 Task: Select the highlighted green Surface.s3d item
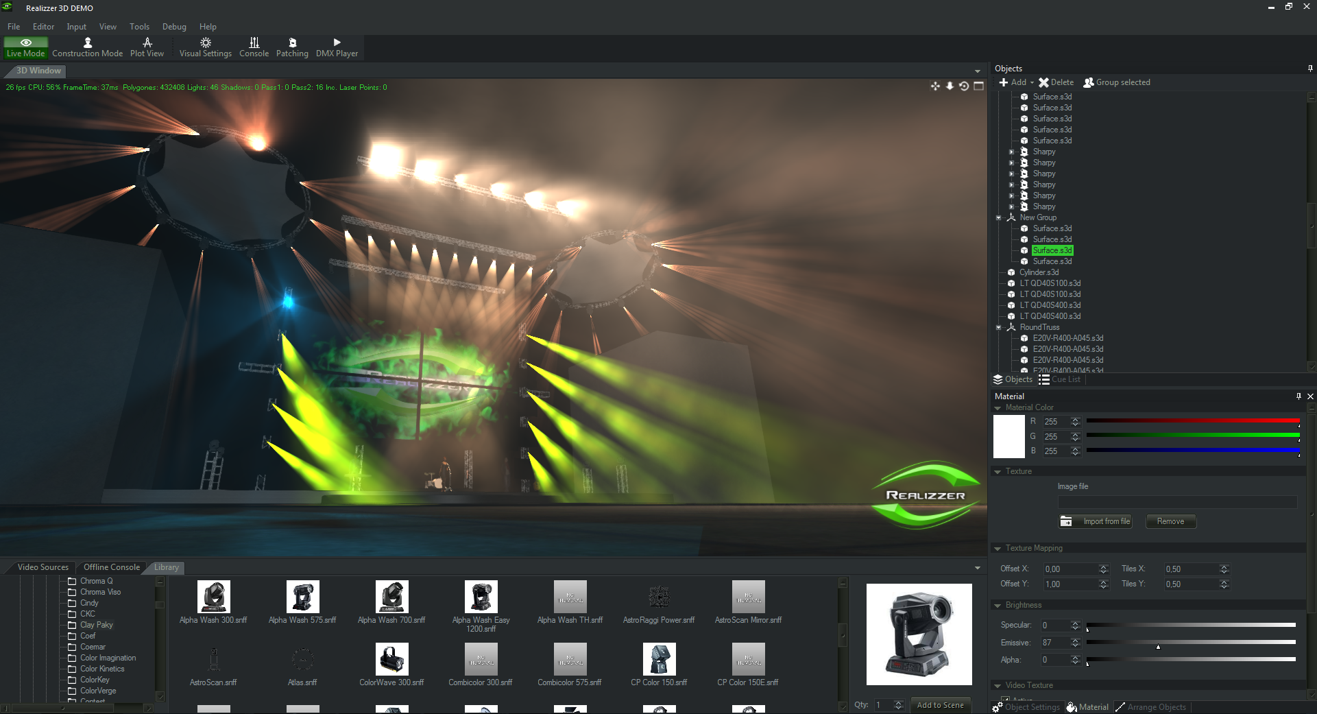pyautogui.click(x=1052, y=250)
